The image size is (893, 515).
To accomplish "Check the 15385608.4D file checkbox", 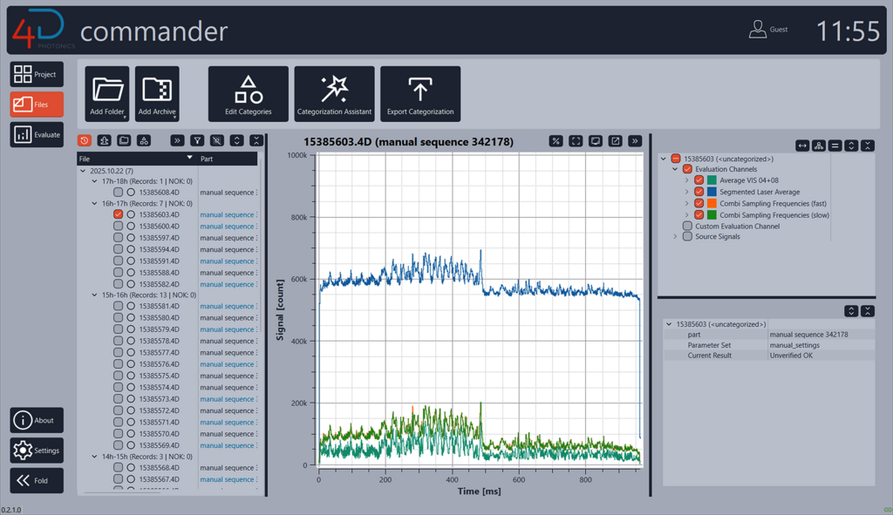I will (x=118, y=193).
